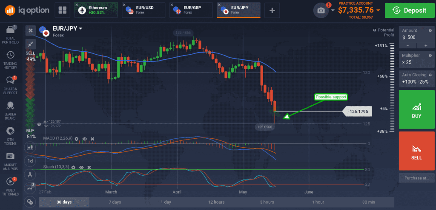Viewport: 436px width, 210px height.
Task: Open Trading History from sidebar
Action: [x=10, y=60]
